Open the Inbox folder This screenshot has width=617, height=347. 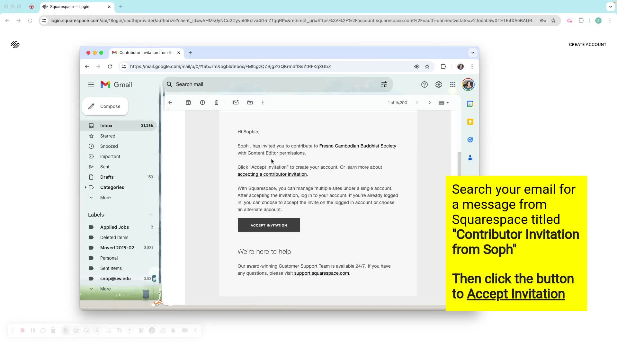(x=106, y=126)
